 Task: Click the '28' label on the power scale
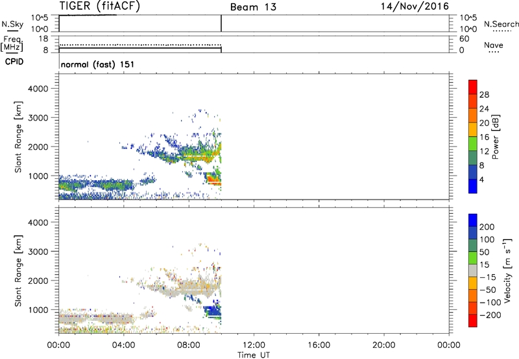(484, 95)
